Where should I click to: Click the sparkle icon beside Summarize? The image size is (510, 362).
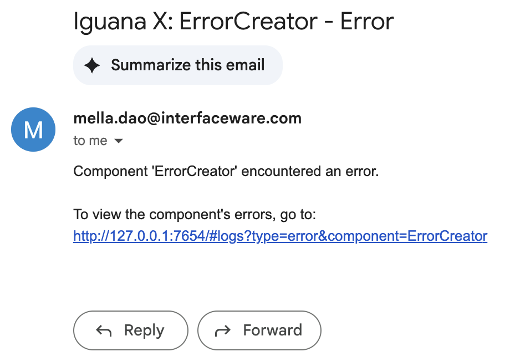(x=92, y=65)
